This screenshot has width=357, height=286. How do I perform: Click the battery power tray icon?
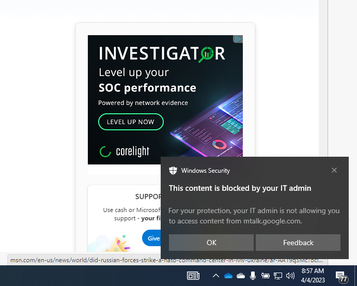coord(265,276)
